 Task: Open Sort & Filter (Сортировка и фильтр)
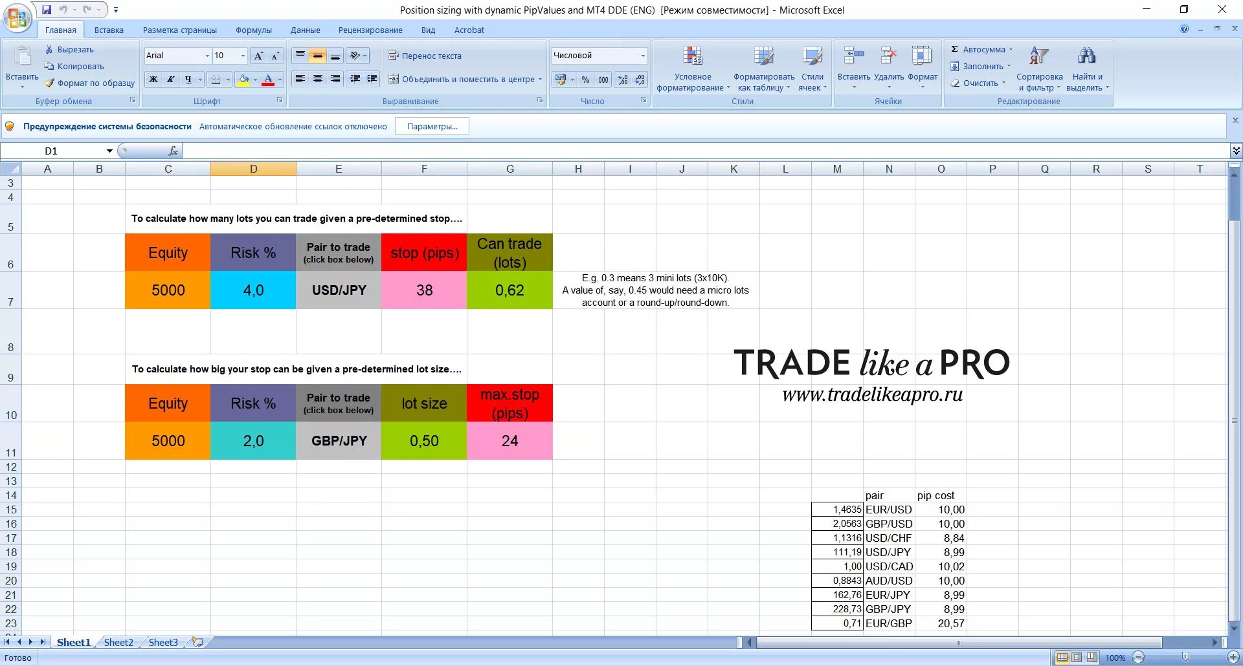click(x=1039, y=69)
